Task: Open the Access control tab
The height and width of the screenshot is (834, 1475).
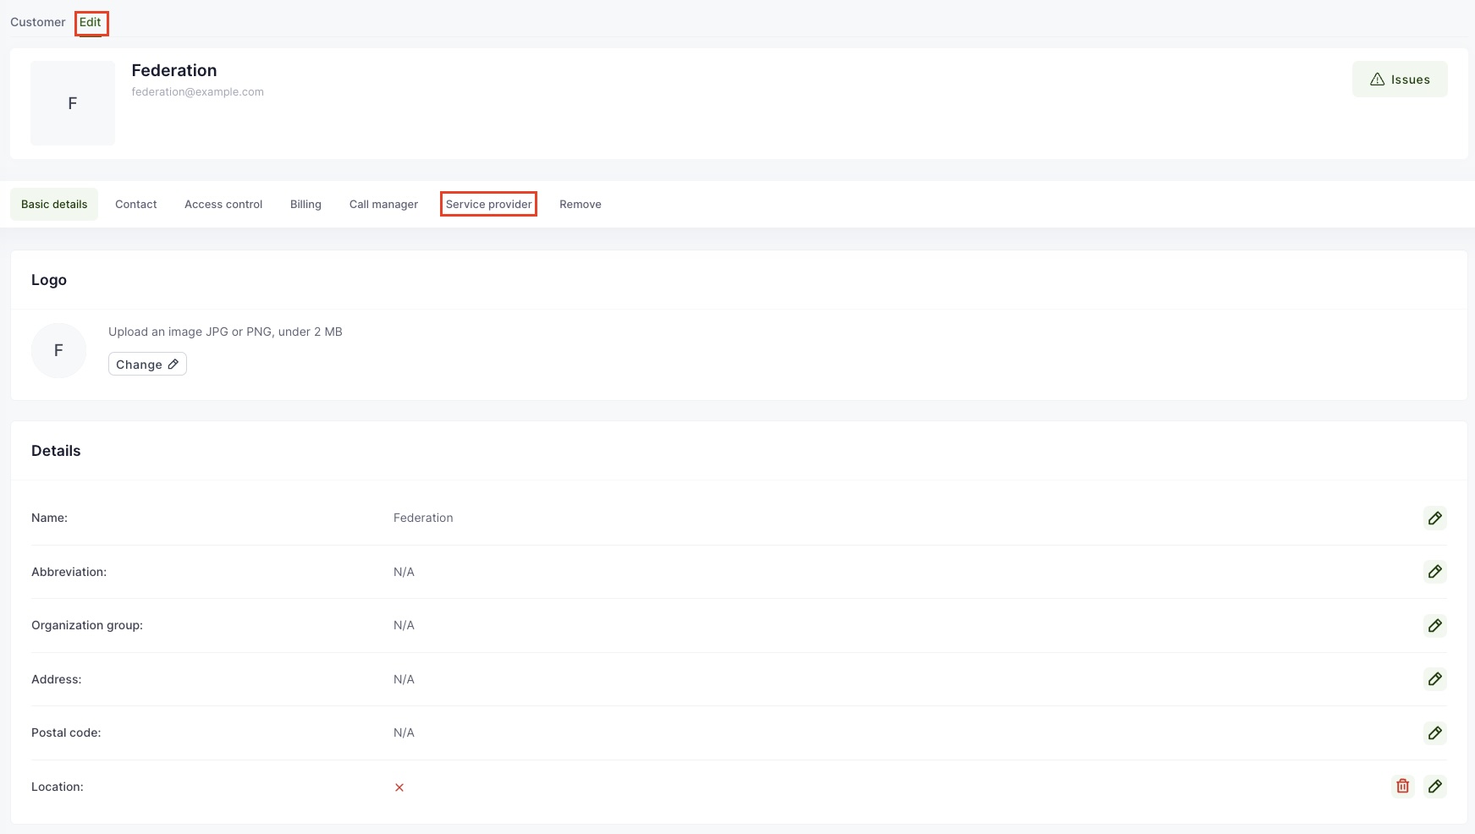Action: pos(223,205)
